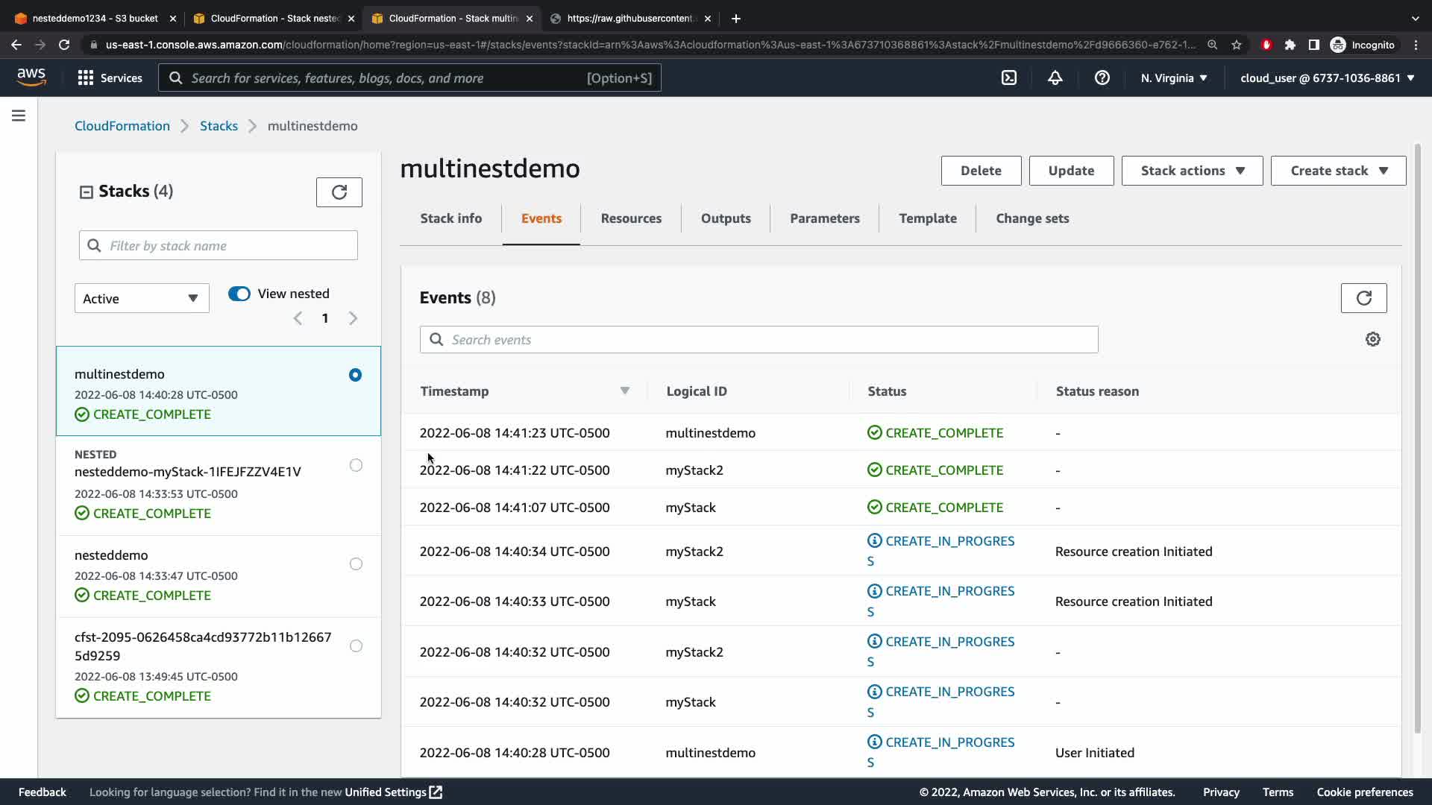Viewport: 1432px width, 805px height.
Task: Open the Active stack filter dropdown
Action: point(142,298)
